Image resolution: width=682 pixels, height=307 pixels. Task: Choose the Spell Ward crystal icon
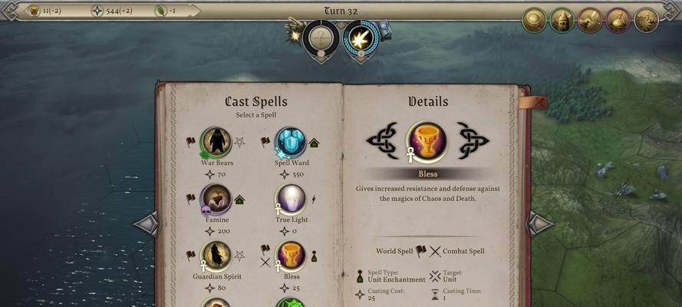click(291, 142)
